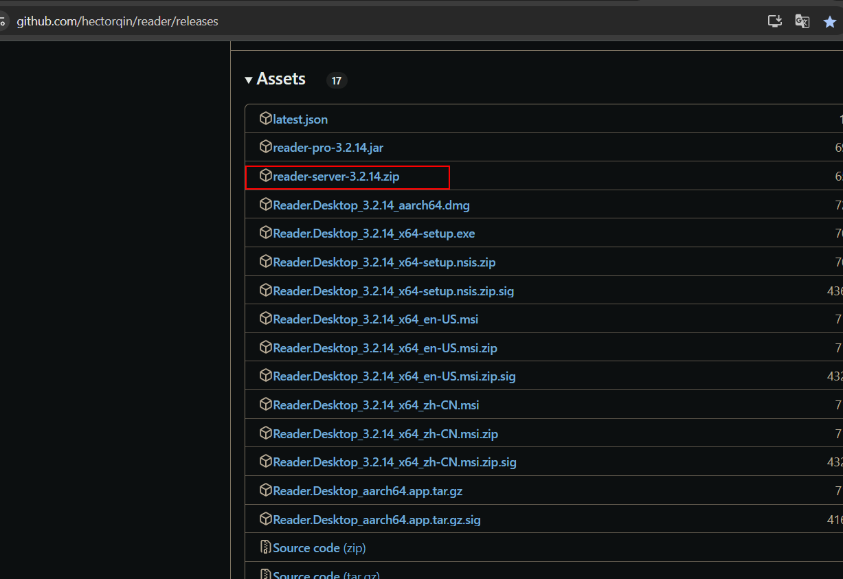Click package icon beside x64_en-US.msi.zip
This screenshot has width=843, height=579.
click(266, 348)
